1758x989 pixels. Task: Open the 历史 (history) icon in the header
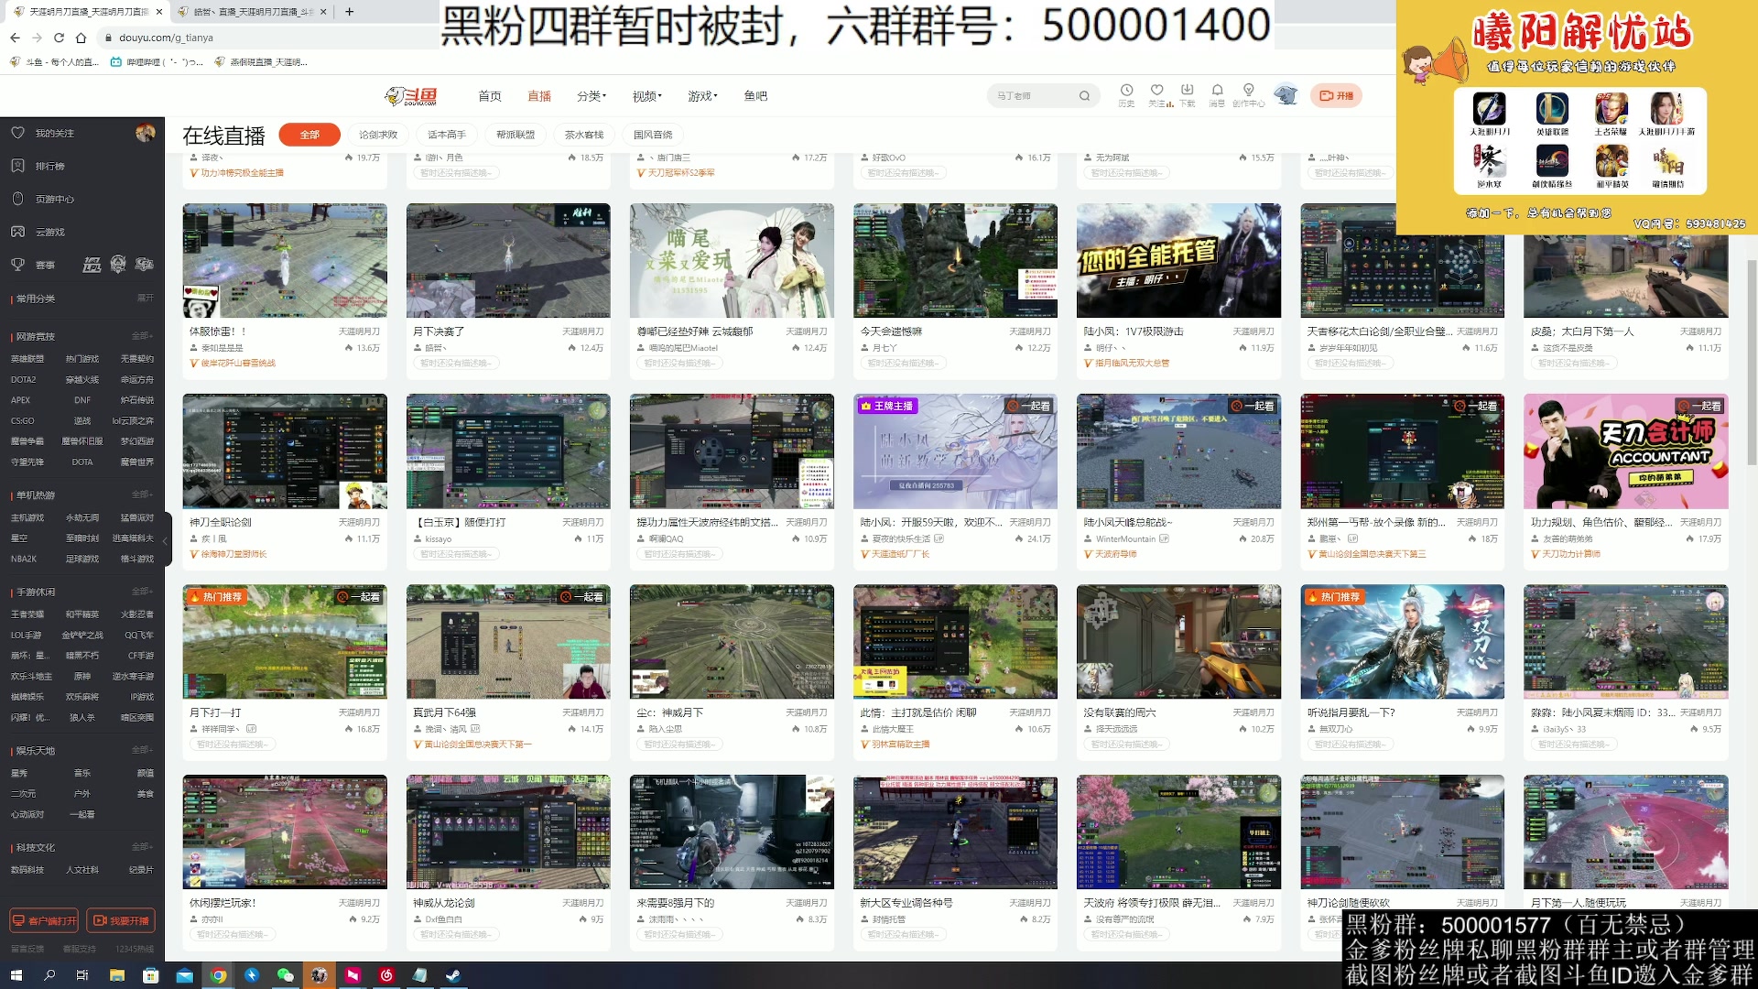click(1125, 95)
